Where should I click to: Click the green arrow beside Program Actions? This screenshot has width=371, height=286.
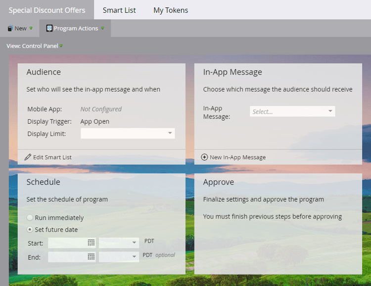[102, 28]
